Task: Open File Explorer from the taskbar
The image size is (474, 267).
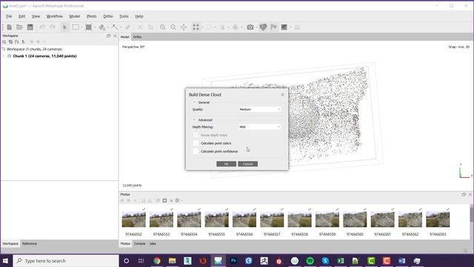Action: pos(172,260)
